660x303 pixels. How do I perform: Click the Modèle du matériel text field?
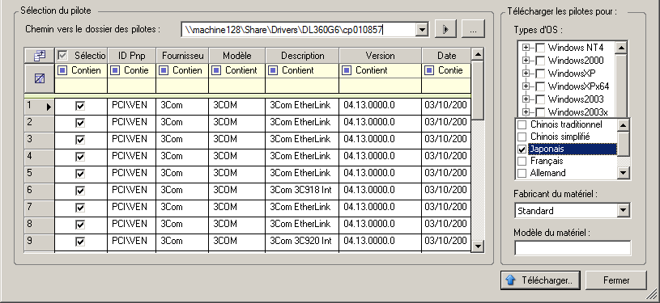coord(573,247)
